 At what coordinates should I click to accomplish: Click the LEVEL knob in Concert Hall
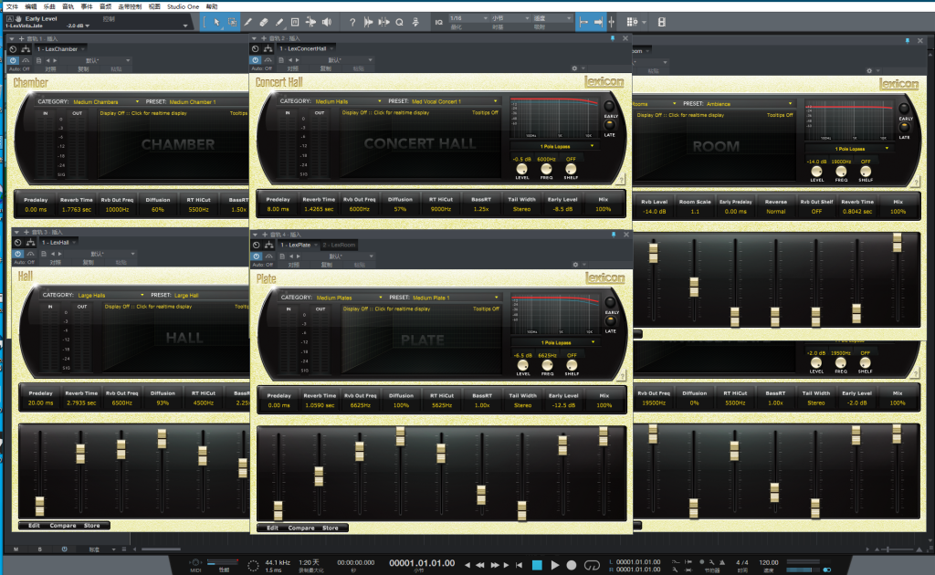[522, 169]
